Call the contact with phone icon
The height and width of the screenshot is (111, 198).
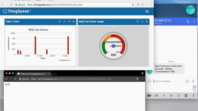[x=188, y=22]
